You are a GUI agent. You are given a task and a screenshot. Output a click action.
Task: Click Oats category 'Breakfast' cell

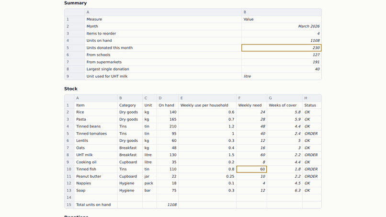coord(130,148)
